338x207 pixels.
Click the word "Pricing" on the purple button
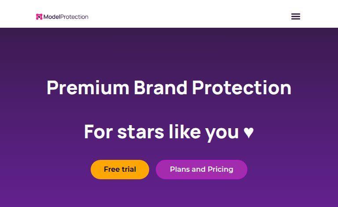(x=220, y=170)
